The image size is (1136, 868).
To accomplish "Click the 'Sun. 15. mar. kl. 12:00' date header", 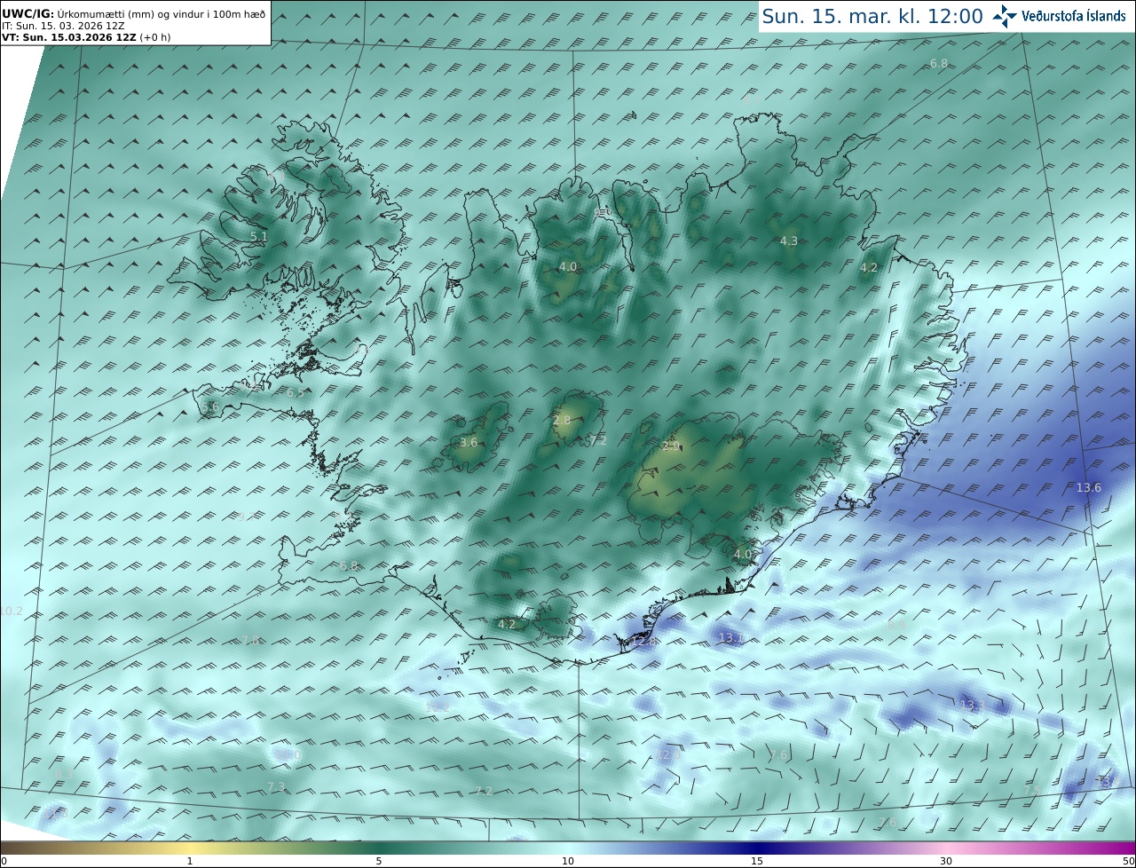I will tap(872, 16).
